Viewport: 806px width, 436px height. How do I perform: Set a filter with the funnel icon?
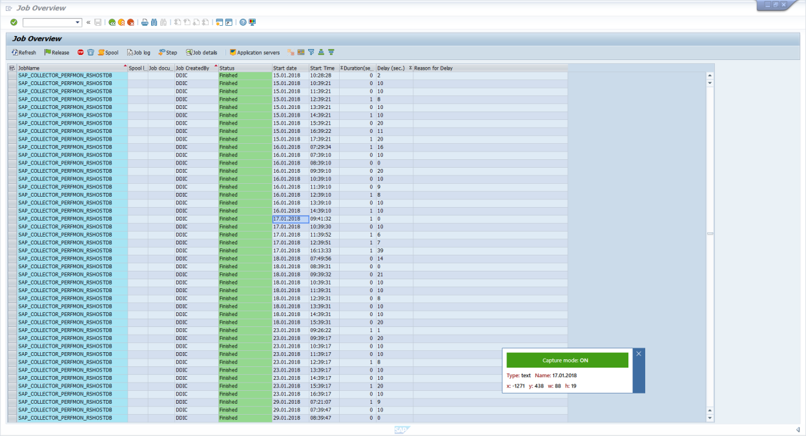[x=311, y=52]
